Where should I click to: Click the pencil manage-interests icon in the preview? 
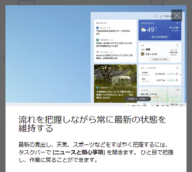161,16
